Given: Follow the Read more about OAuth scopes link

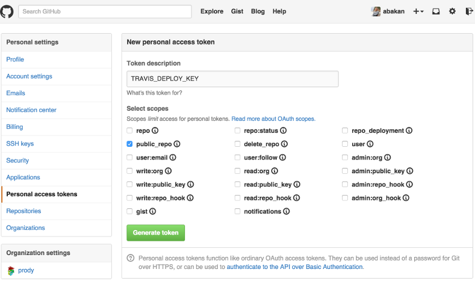Looking at the screenshot, I should 273,119.
